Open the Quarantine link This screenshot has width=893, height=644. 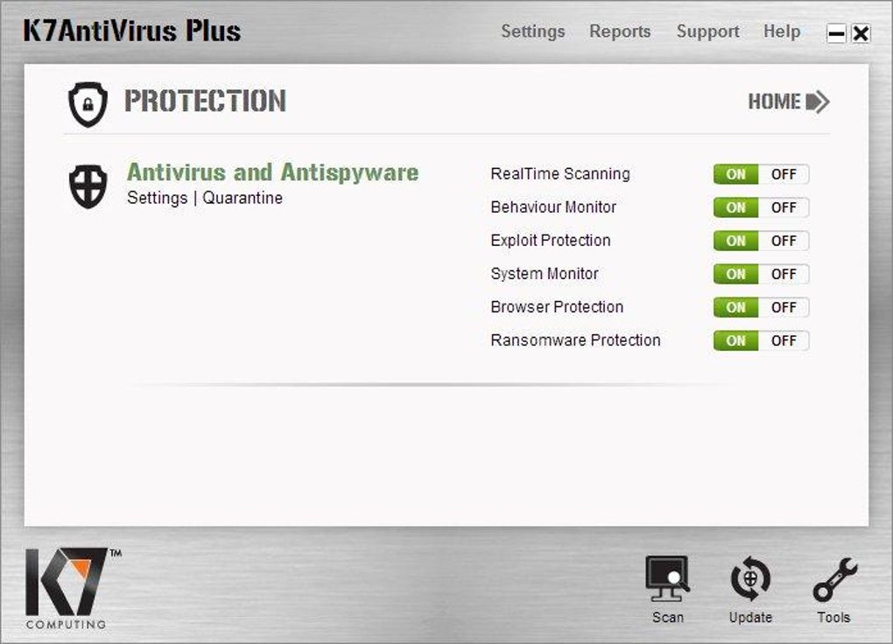[243, 198]
